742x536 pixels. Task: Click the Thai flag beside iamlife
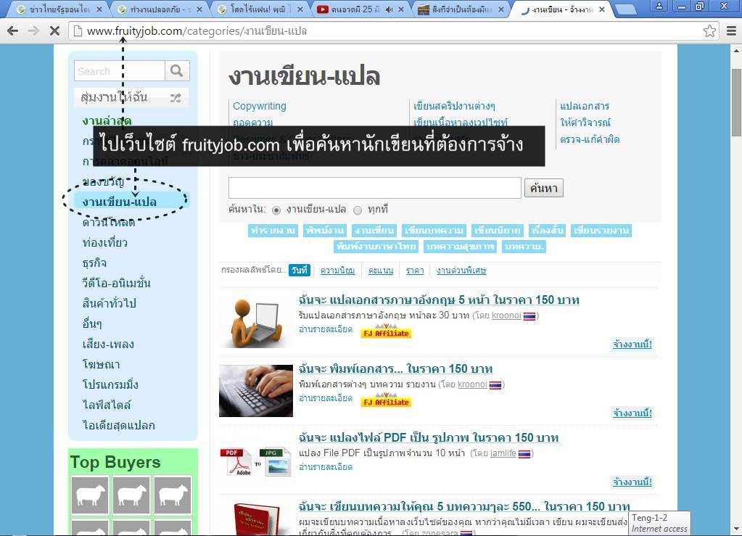[x=524, y=454]
